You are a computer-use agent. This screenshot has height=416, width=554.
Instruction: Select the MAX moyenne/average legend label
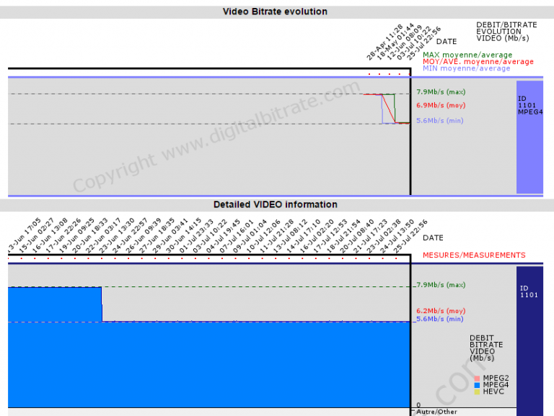(x=467, y=55)
